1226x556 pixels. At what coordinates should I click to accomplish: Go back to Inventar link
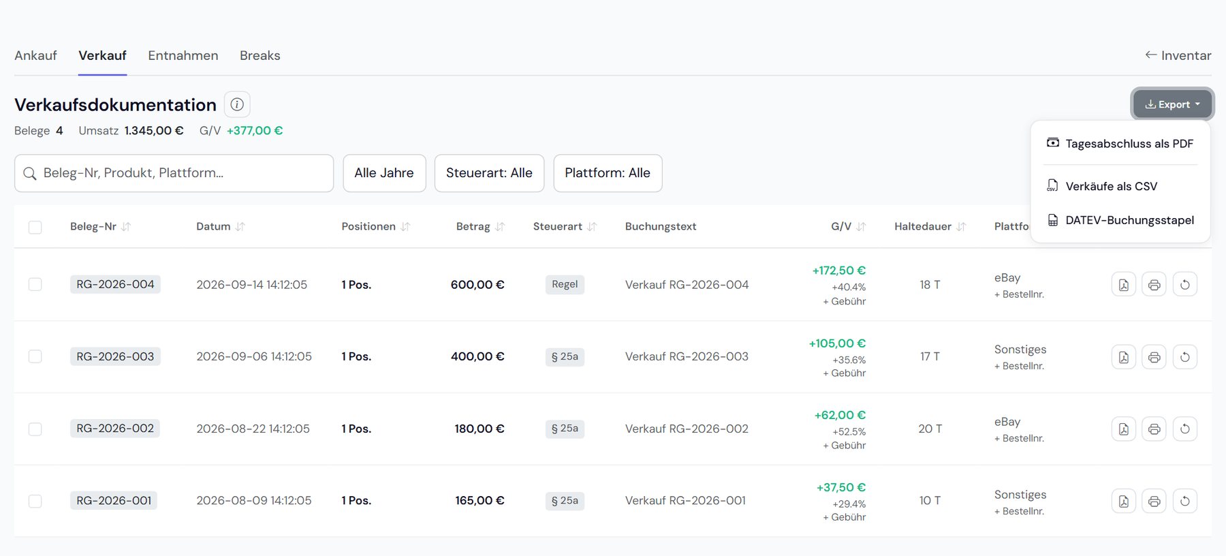tap(1178, 55)
